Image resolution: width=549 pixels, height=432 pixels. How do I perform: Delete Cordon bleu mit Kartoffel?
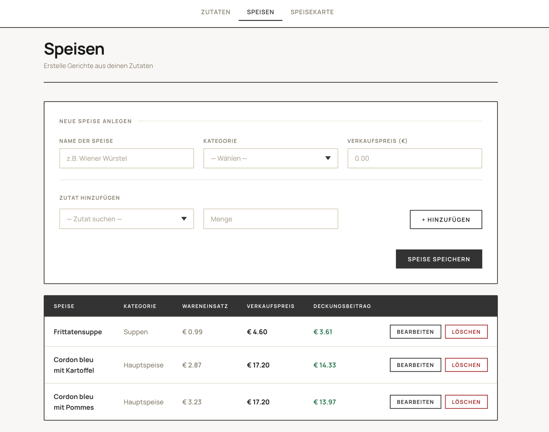click(x=466, y=365)
